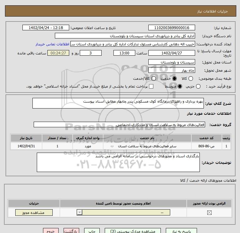This screenshot has width=240, height=233.
Task: Toggle the اسناد خزانه اسلامی payment checkbox
Action: pos(151,86)
